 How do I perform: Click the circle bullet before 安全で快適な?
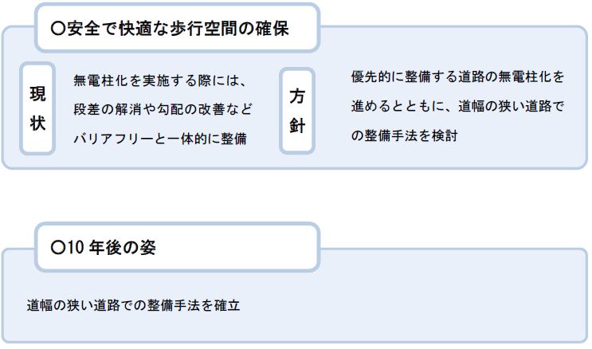58,29
